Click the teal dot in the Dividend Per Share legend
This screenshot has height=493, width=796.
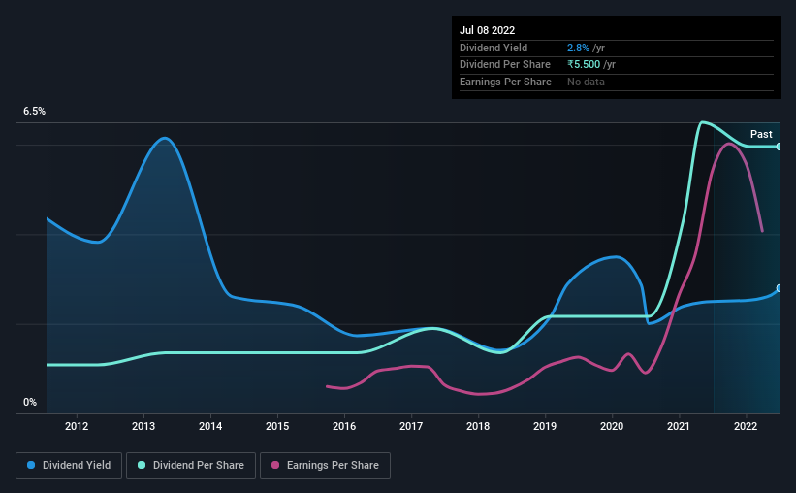point(142,466)
